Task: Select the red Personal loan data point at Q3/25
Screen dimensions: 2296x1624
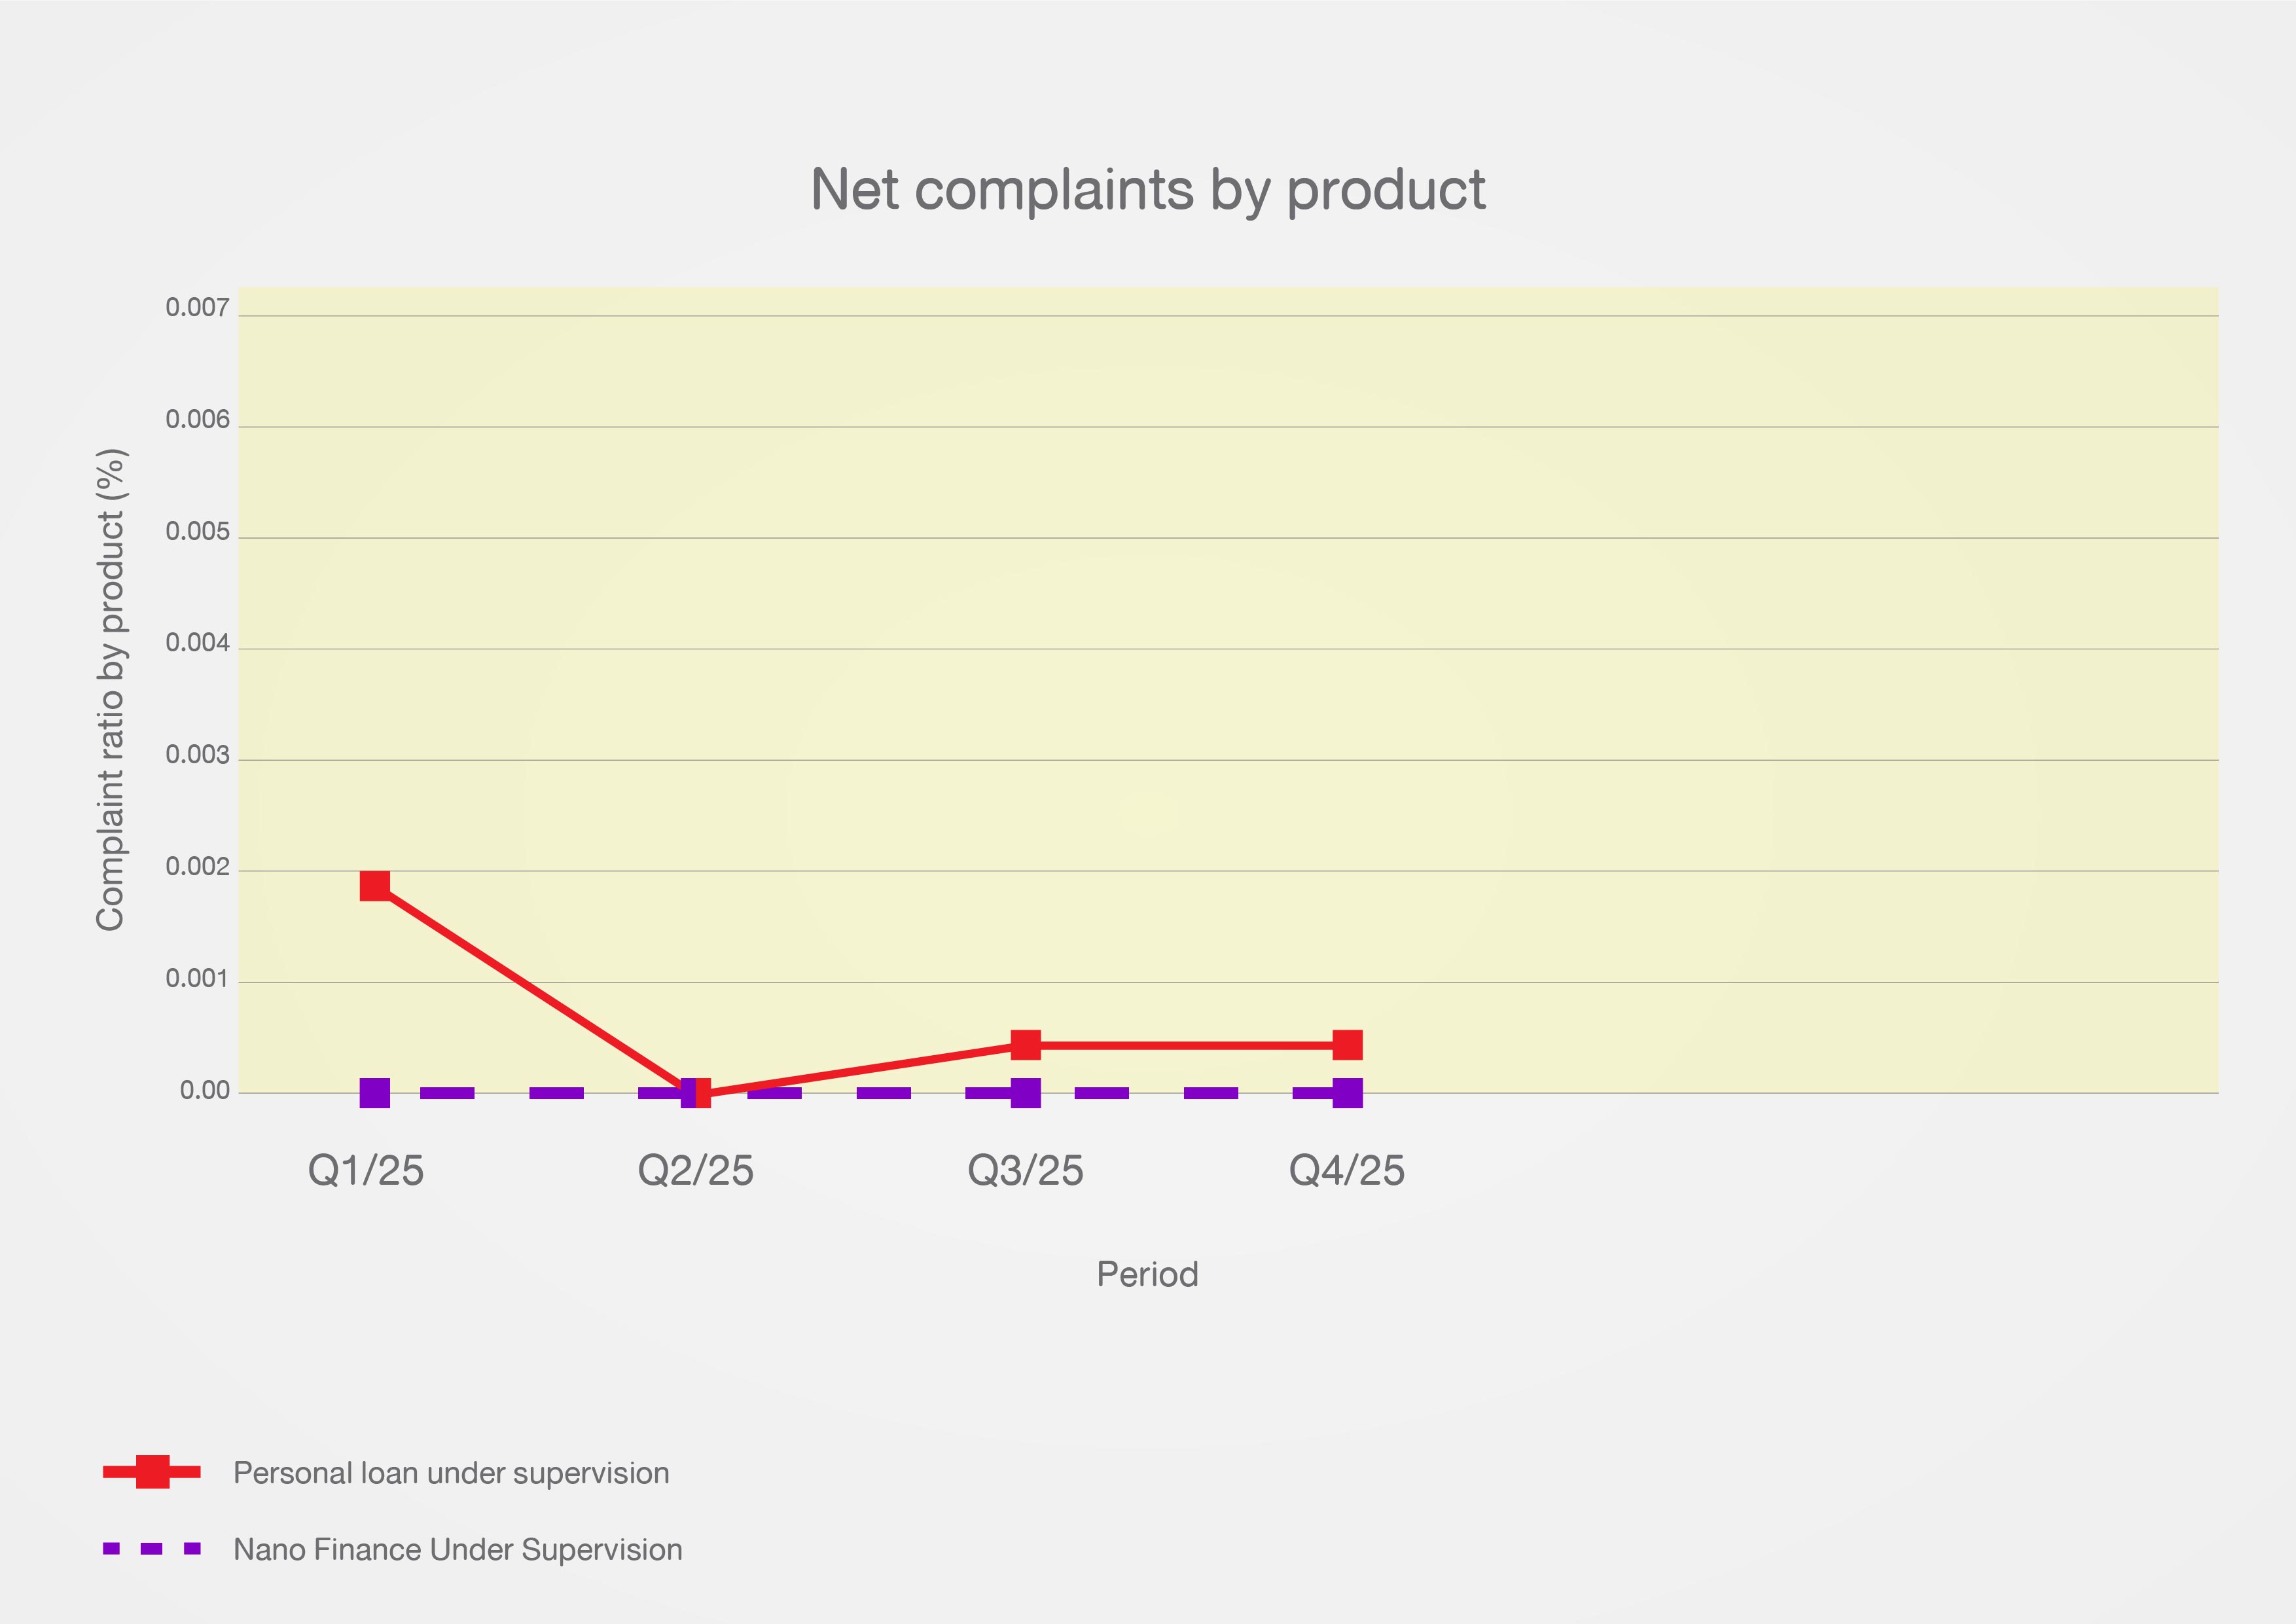Action: point(1025,1045)
